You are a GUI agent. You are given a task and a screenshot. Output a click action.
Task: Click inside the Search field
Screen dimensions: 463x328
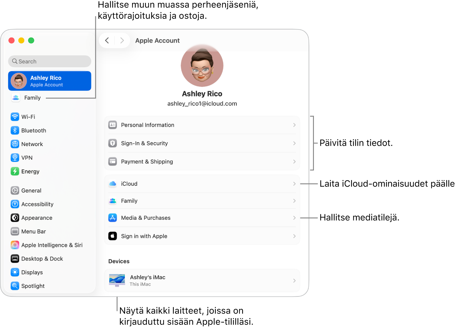pos(49,61)
